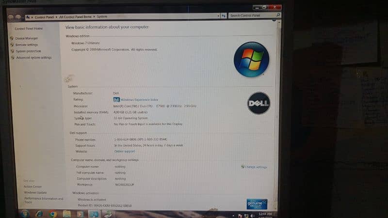Click the Back navigation button
The image size is (388, 218).
click(x=11, y=17)
